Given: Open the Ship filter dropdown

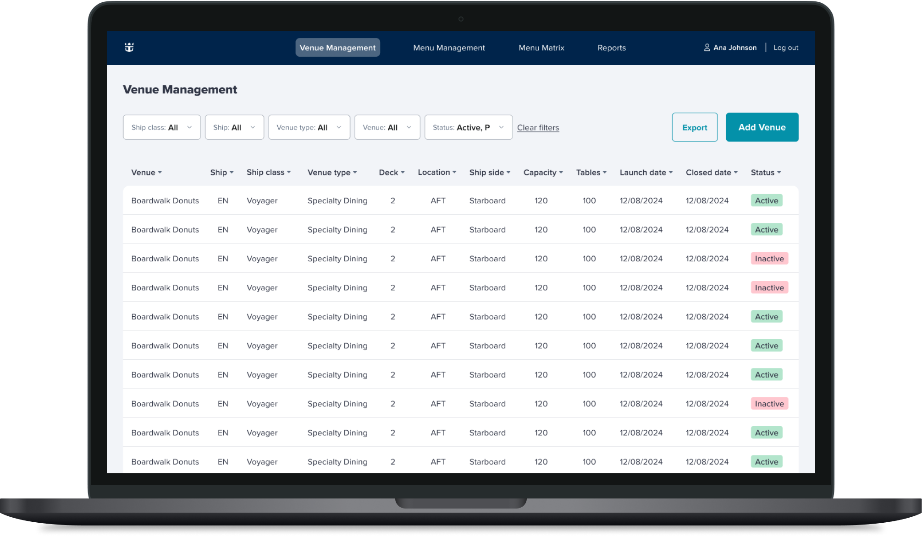Looking at the screenshot, I should pos(234,127).
